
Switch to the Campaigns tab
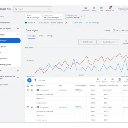31,36
